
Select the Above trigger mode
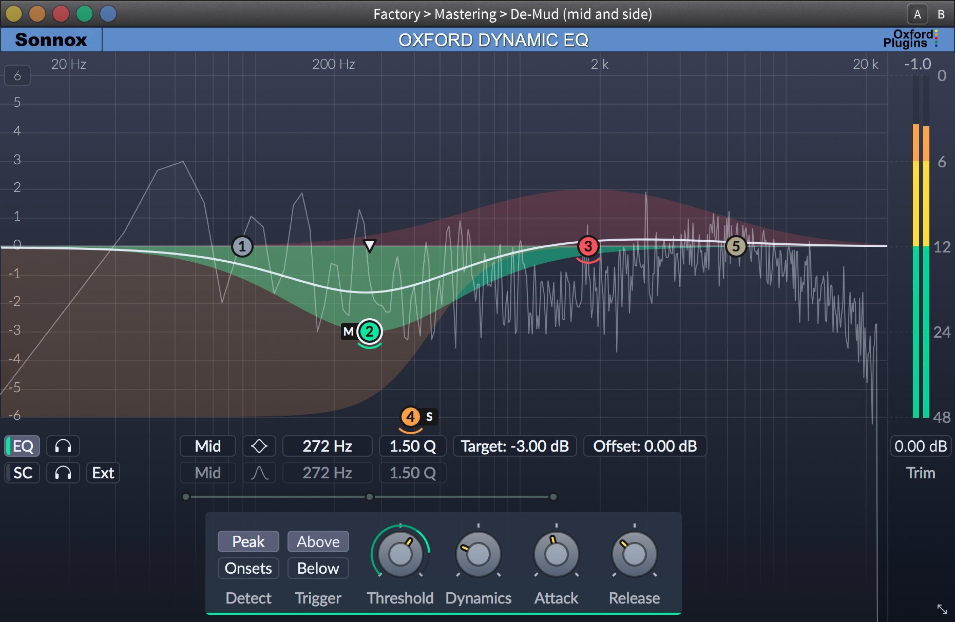click(318, 541)
